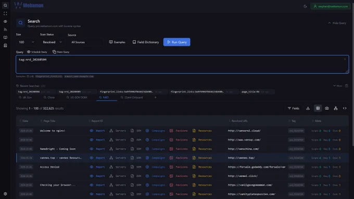Open Favicons for the Checking your browser row
Viewport: 354px width, 199px height.
click(179, 185)
